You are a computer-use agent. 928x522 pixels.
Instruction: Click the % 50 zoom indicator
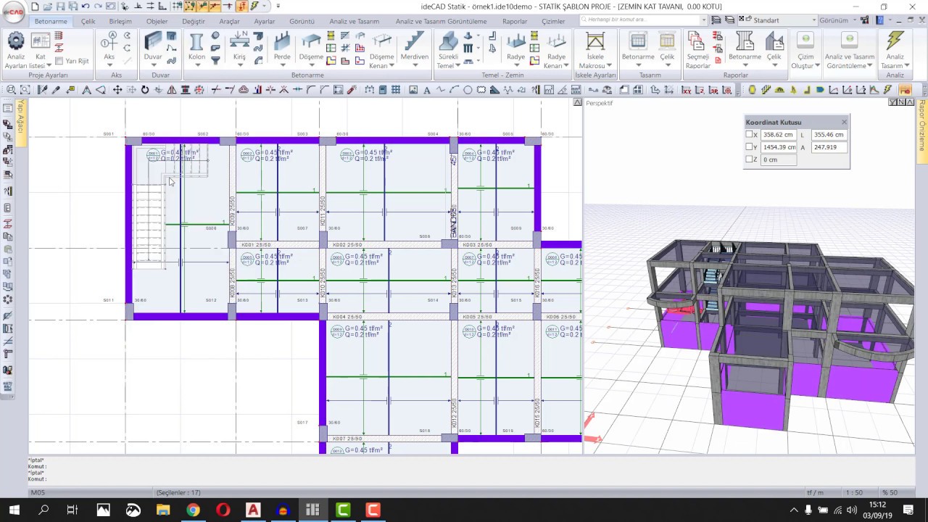click(x=890, y=493)
